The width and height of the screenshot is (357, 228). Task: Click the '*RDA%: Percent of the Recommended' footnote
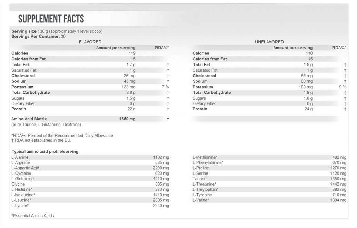[63, 136]
